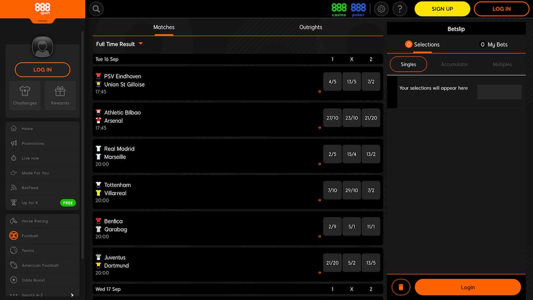The height and width of the screenshot is (300, 533).
Task: Open the search magnifier icon
Action: coord(96,9)
